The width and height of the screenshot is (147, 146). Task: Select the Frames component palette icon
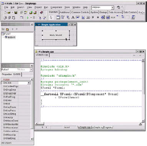pos(58,17)
